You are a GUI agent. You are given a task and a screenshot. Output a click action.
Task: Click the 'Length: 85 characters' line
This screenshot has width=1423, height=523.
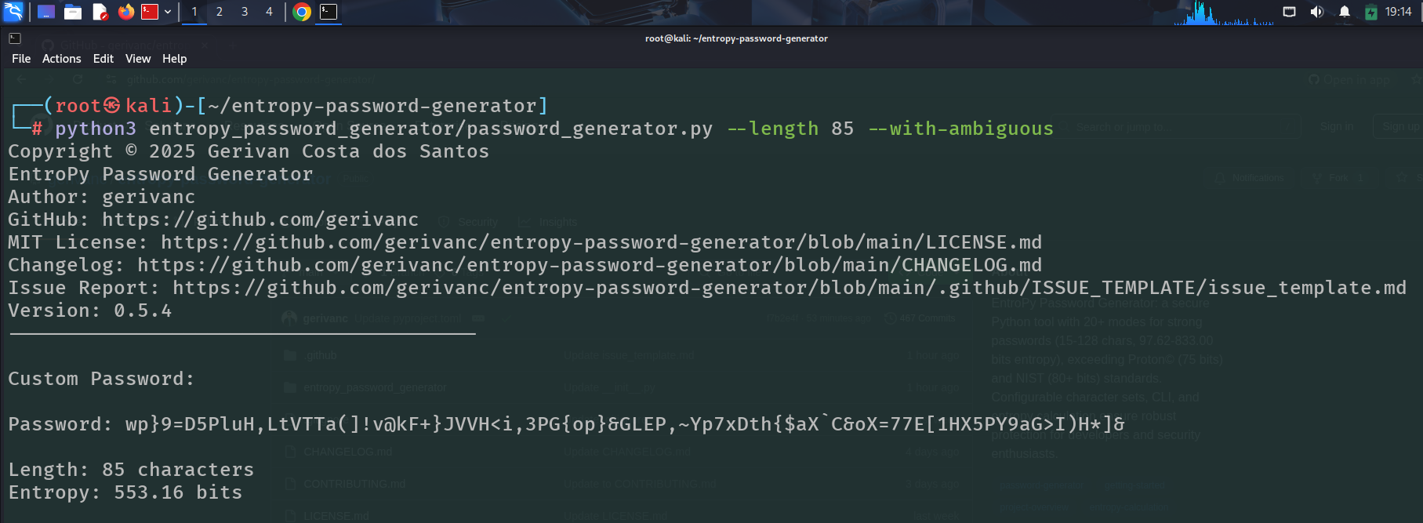click(131, 470)
